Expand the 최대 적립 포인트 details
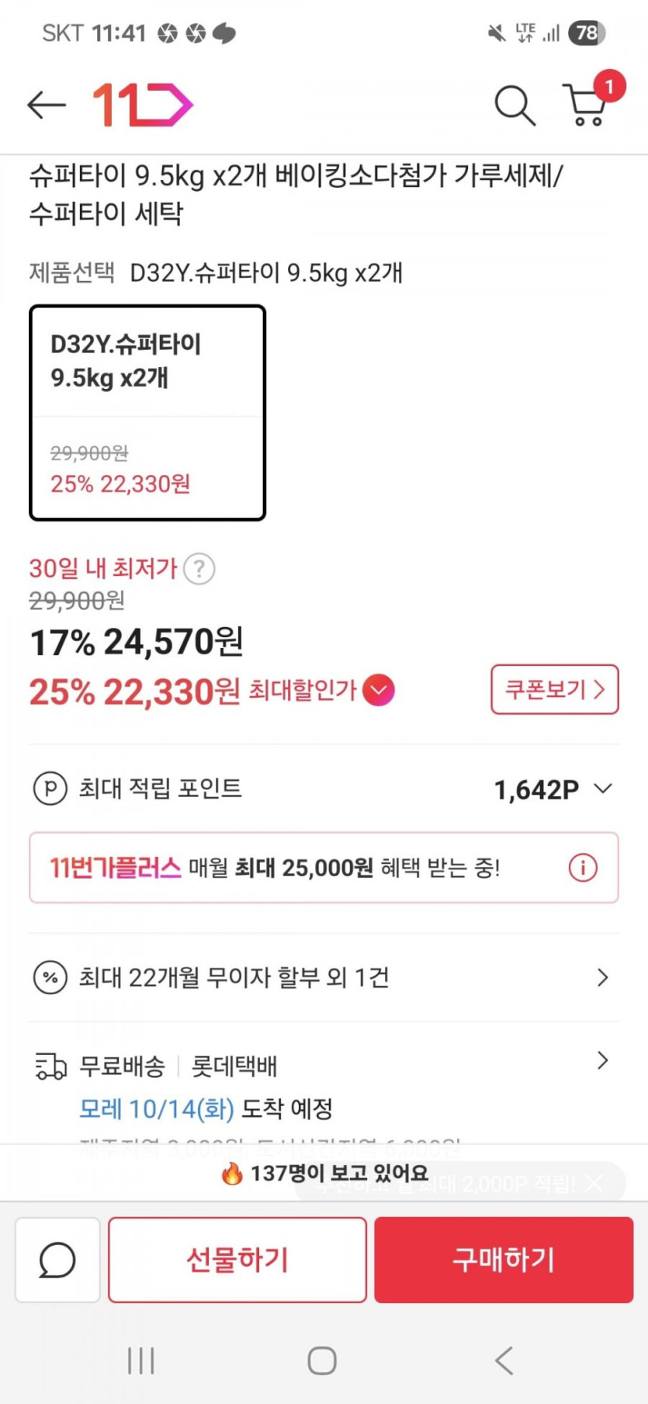This screenshot has height=1404, width=648. 602,789
